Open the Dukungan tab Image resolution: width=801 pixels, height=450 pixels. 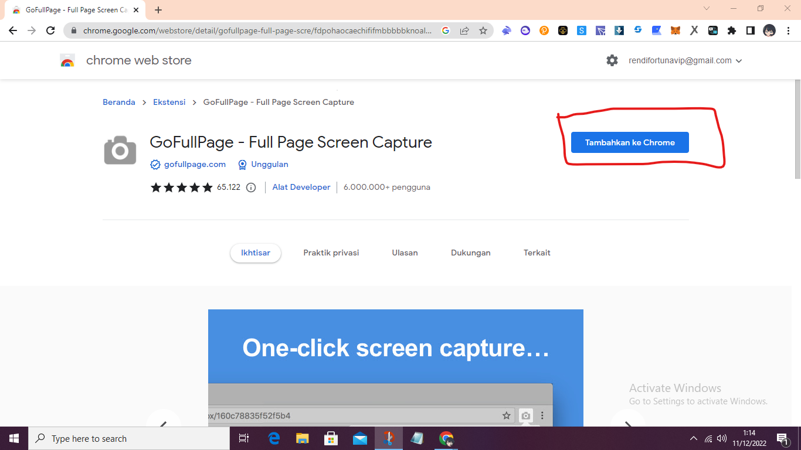pos(471,253)
